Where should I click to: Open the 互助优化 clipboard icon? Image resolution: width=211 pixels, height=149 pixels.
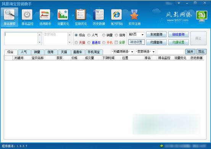(81, 14)
